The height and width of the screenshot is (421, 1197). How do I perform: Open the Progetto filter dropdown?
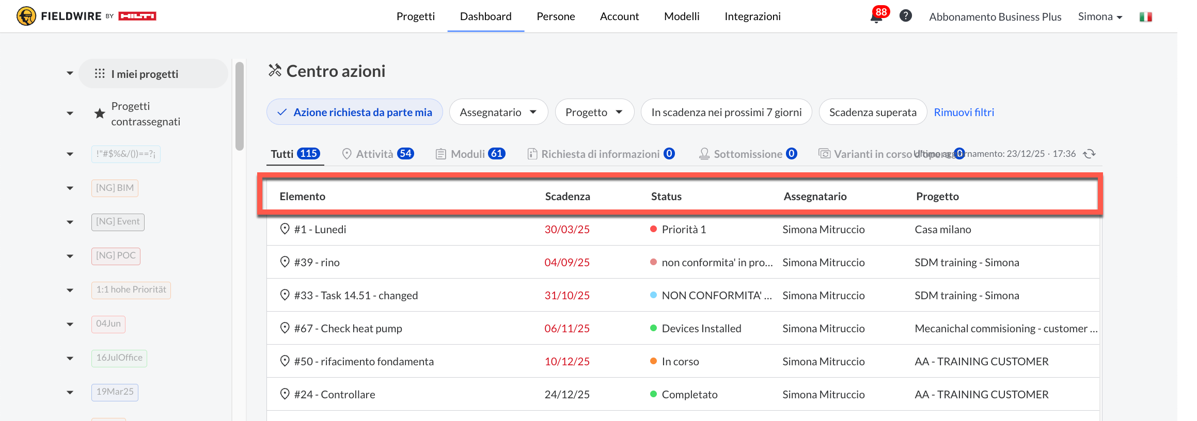[594, 112]
